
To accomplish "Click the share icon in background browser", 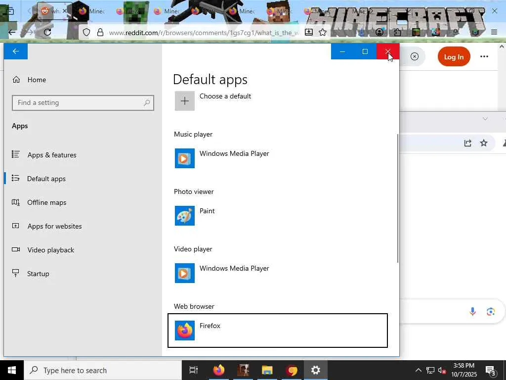I will coord(467,143).
